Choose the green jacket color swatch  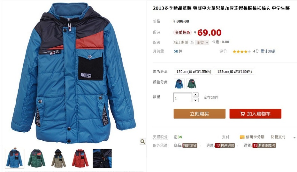click(x=192, y=84)
